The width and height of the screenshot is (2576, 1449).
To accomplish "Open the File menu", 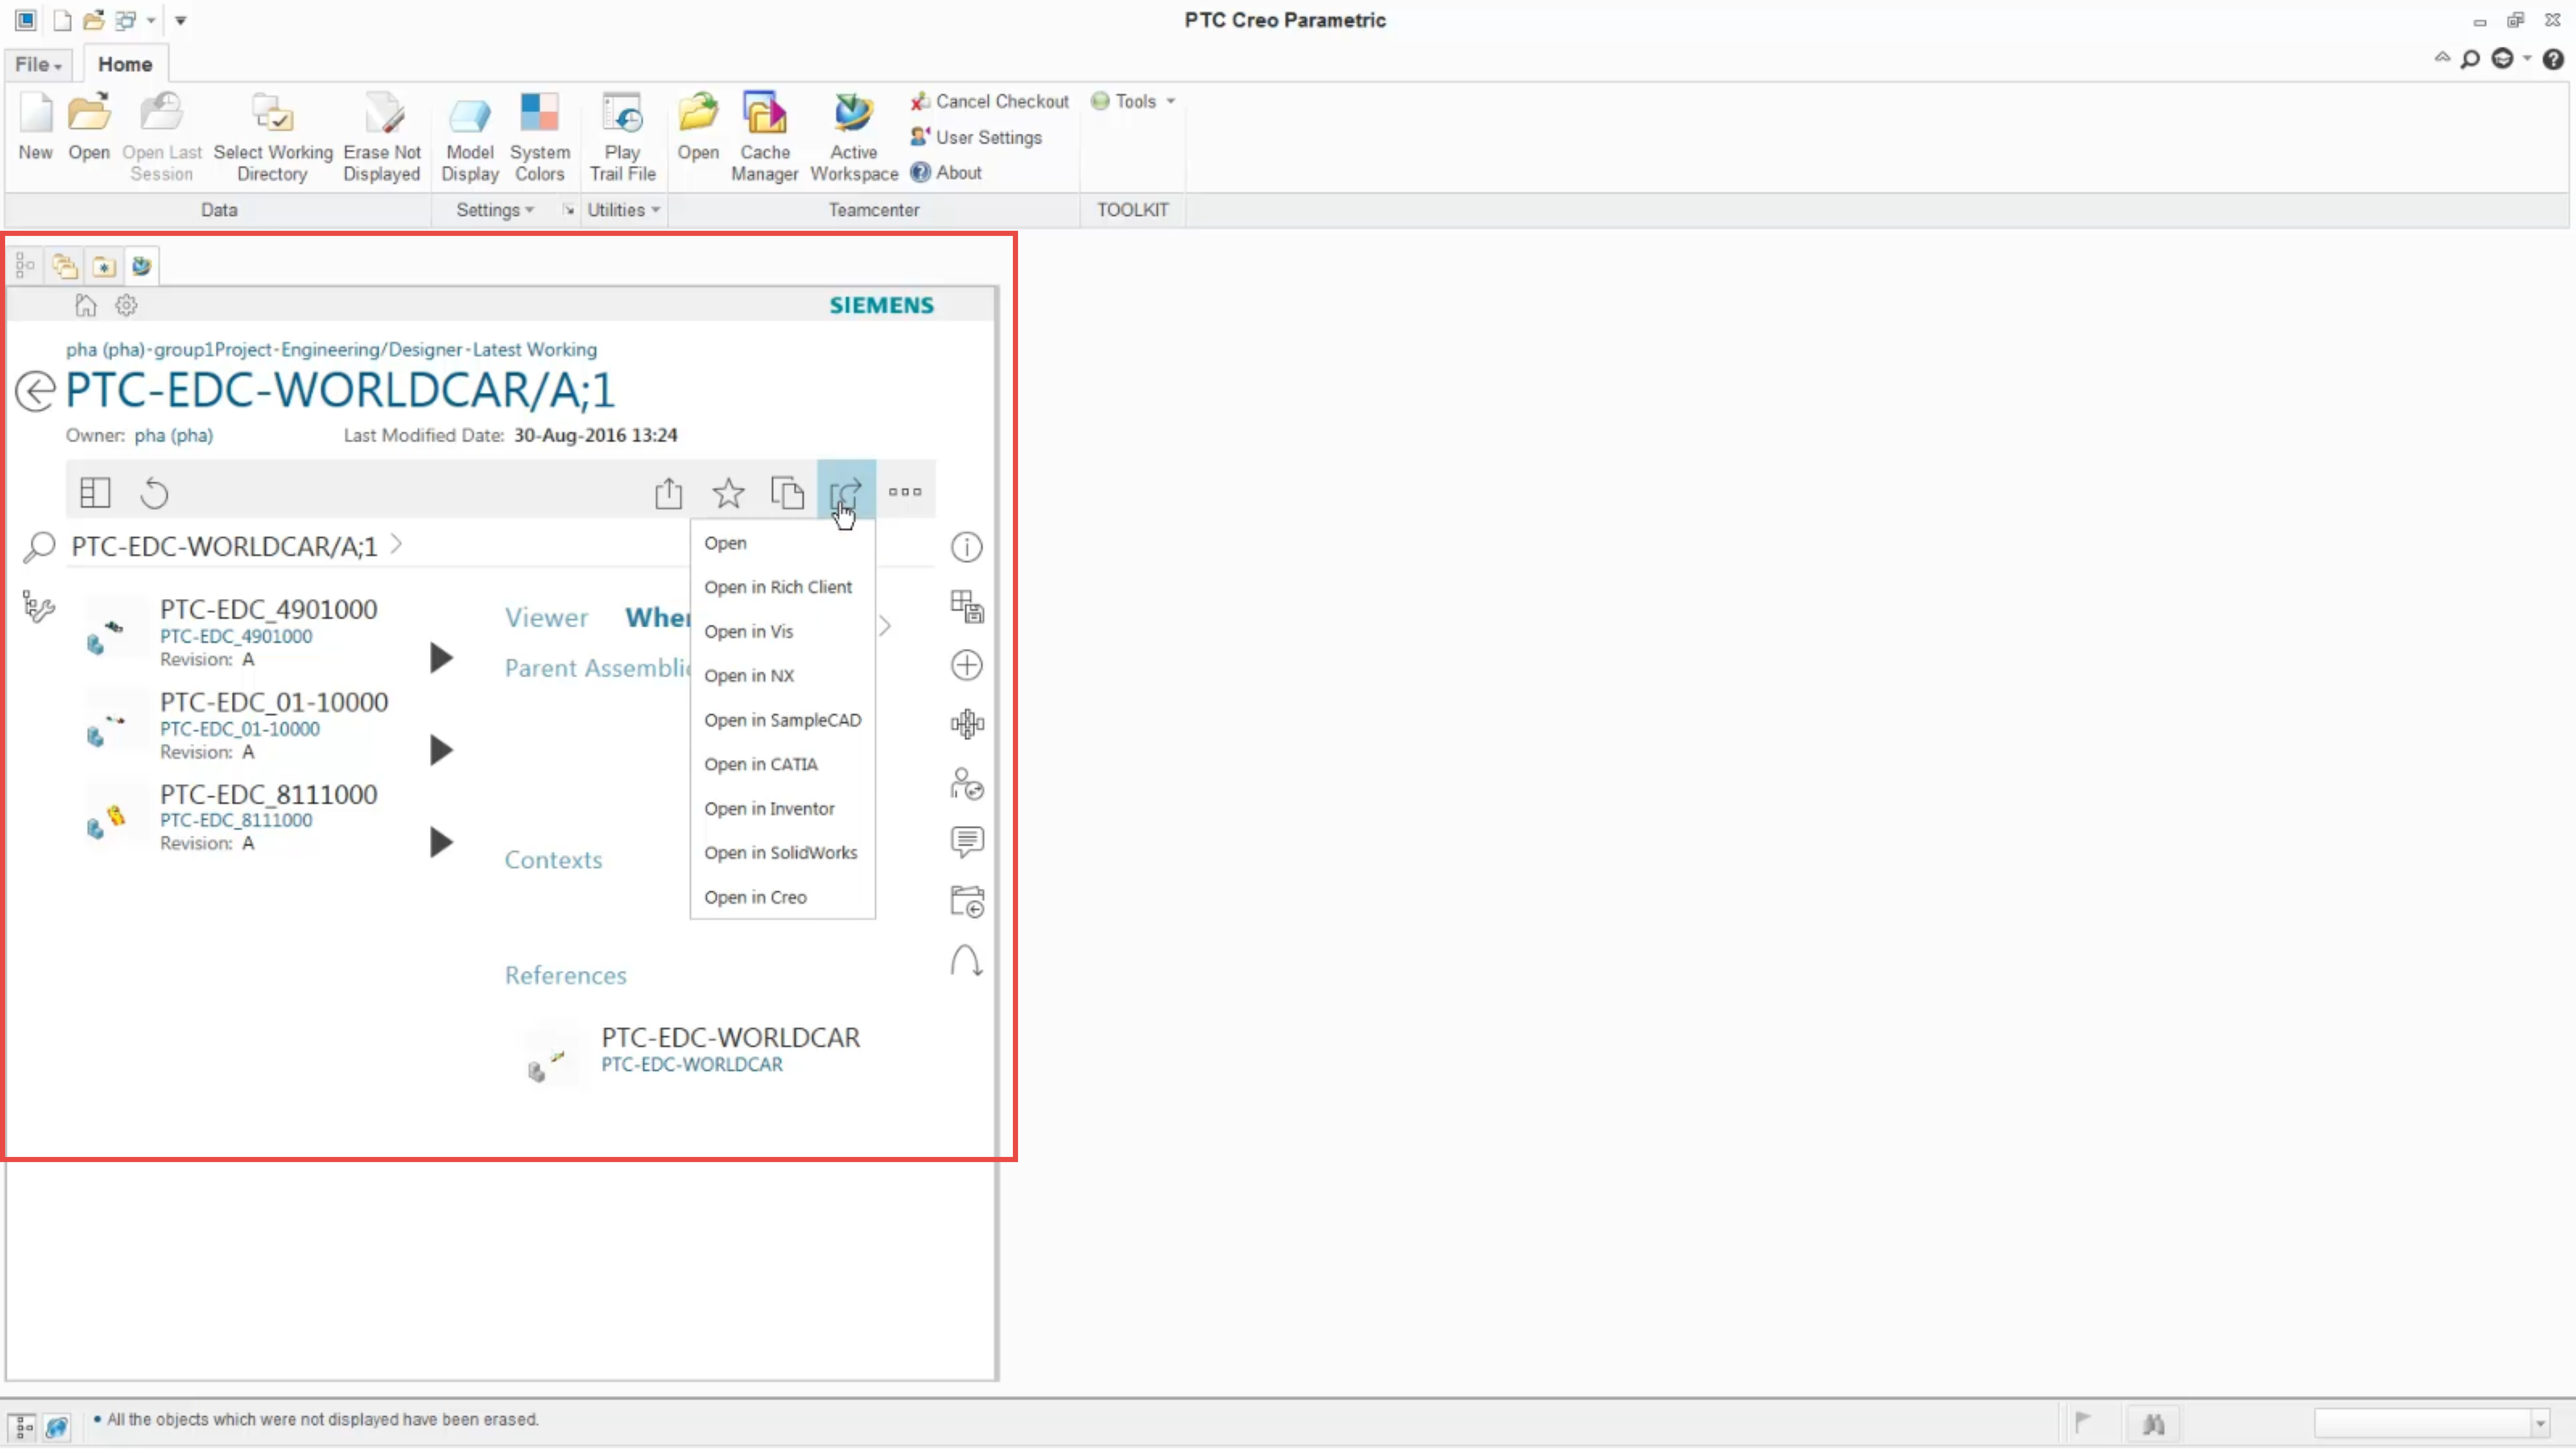I will tap(38, 64).
